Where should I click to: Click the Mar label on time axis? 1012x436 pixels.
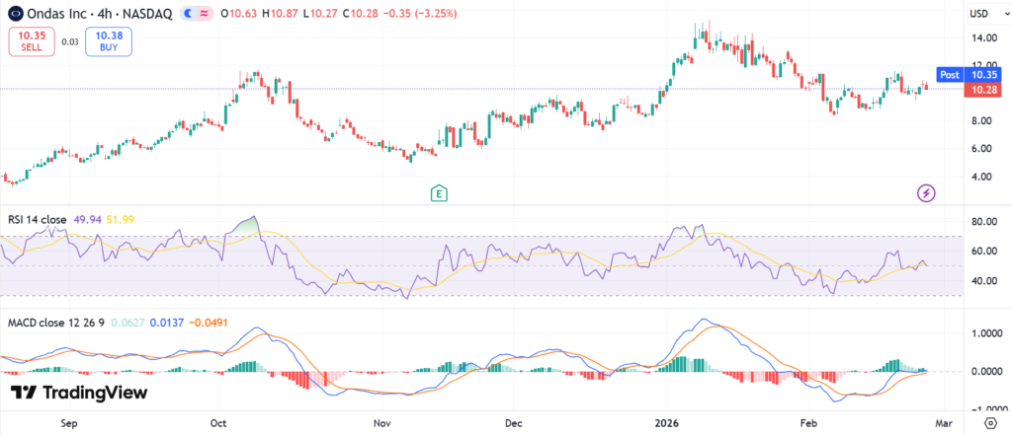tap(943, 423)
